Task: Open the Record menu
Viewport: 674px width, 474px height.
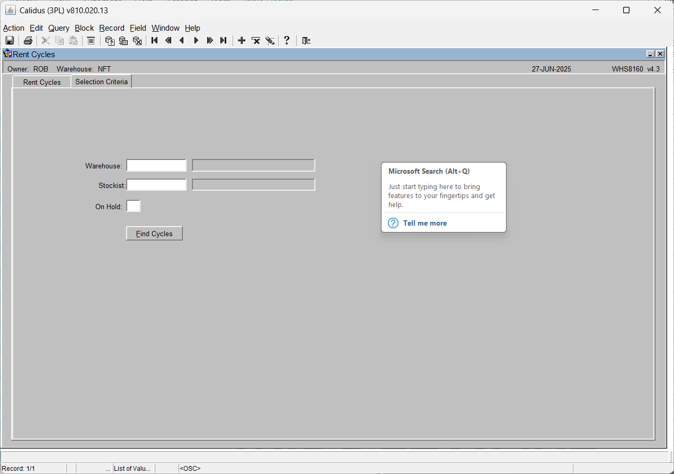Action: pyautogui.click(x=112, y=28)
